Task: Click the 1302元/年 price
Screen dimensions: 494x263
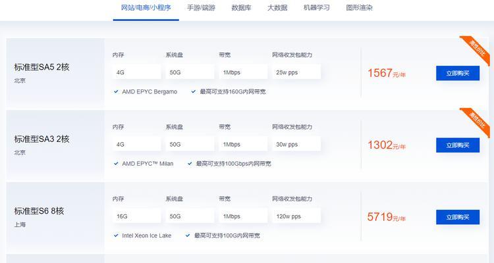Action: [x=387, y=145]
